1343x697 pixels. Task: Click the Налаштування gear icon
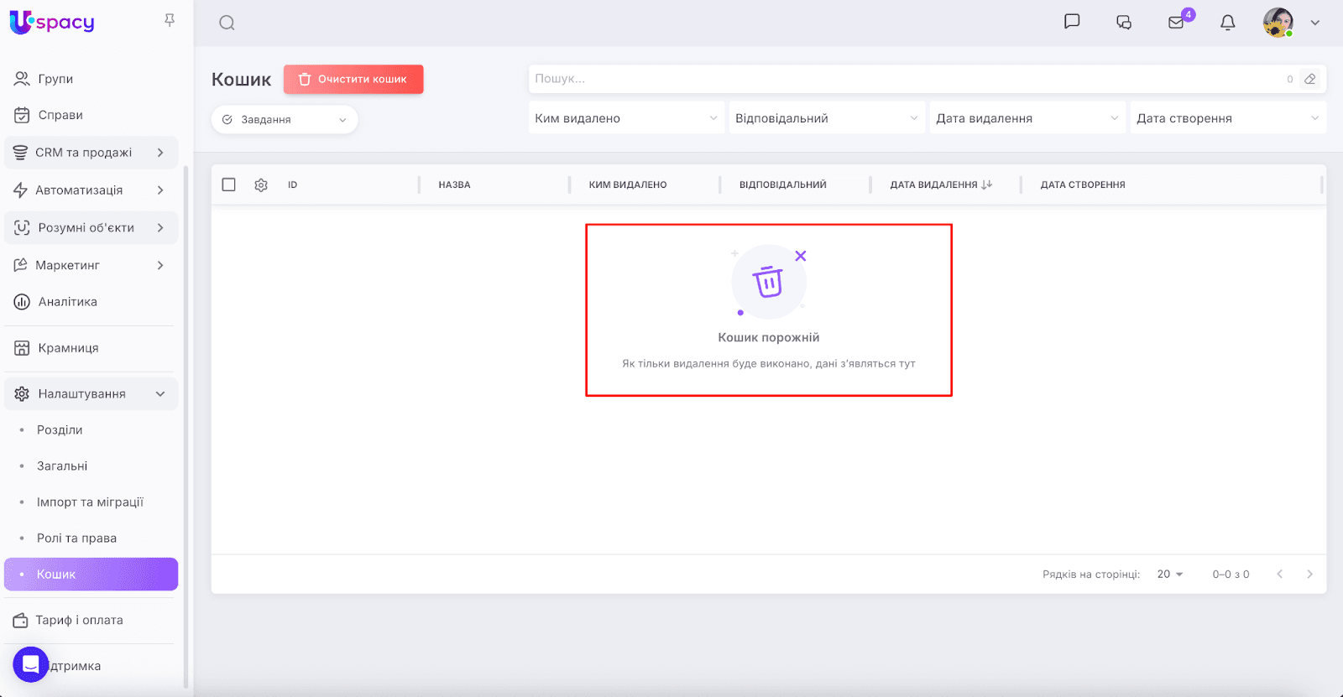coord(22,394)
